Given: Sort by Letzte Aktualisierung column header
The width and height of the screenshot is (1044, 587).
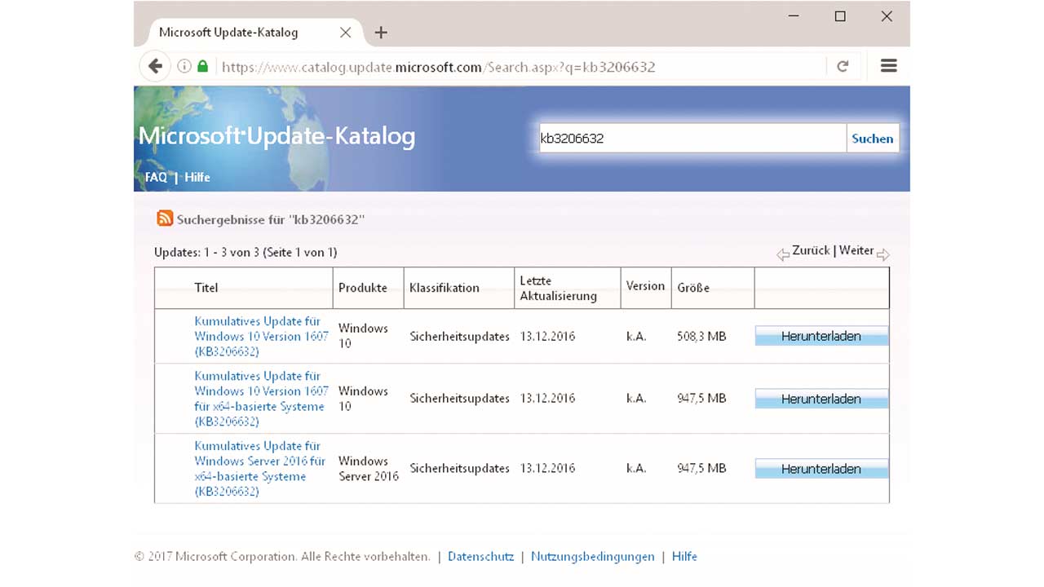Looking at the screenshot, I should tap(559, 288).
